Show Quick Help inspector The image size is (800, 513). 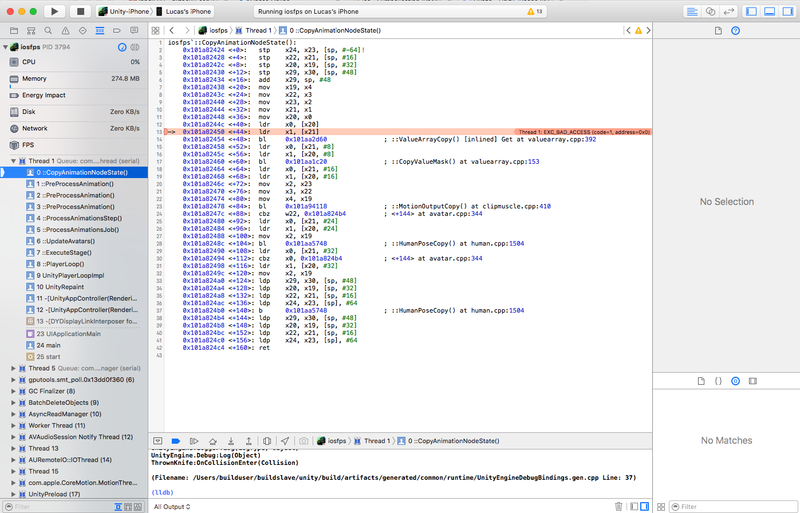(736, 30)
